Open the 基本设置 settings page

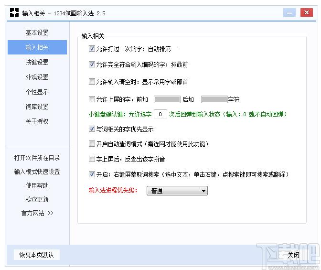[37, 32]
